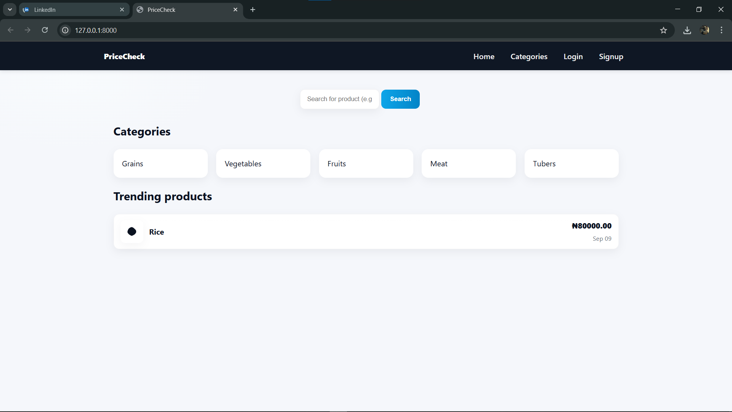This screenshot has height=412, width=732.
Task: View site information icon
Action: [65, 30]
